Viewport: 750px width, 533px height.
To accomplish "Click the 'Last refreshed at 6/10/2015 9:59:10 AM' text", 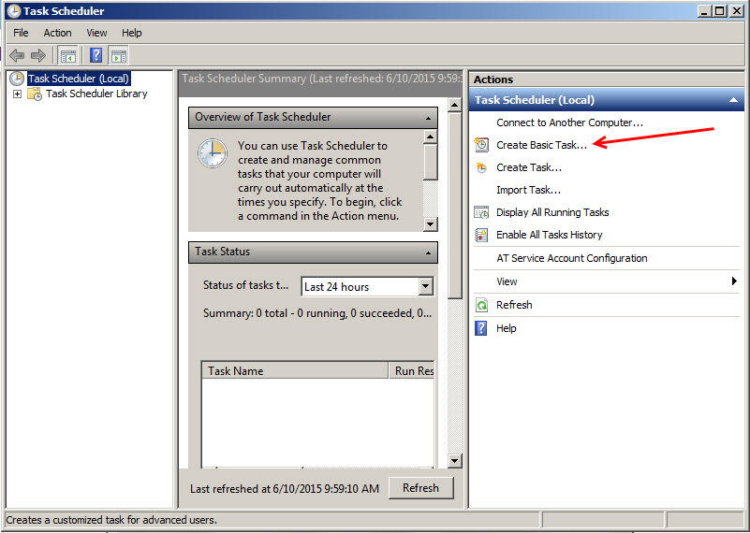I will point(285,488).
